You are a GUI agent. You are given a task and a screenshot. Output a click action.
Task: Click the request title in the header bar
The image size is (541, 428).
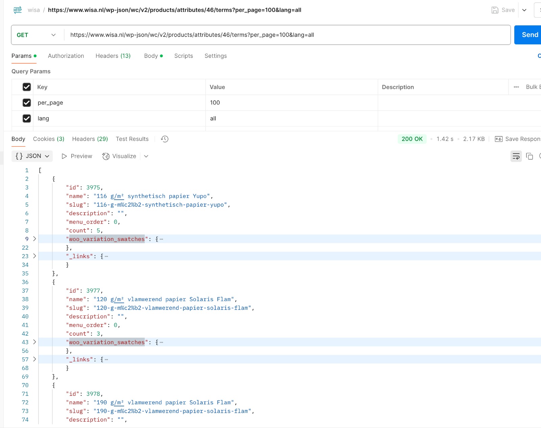tap(174, 10)
